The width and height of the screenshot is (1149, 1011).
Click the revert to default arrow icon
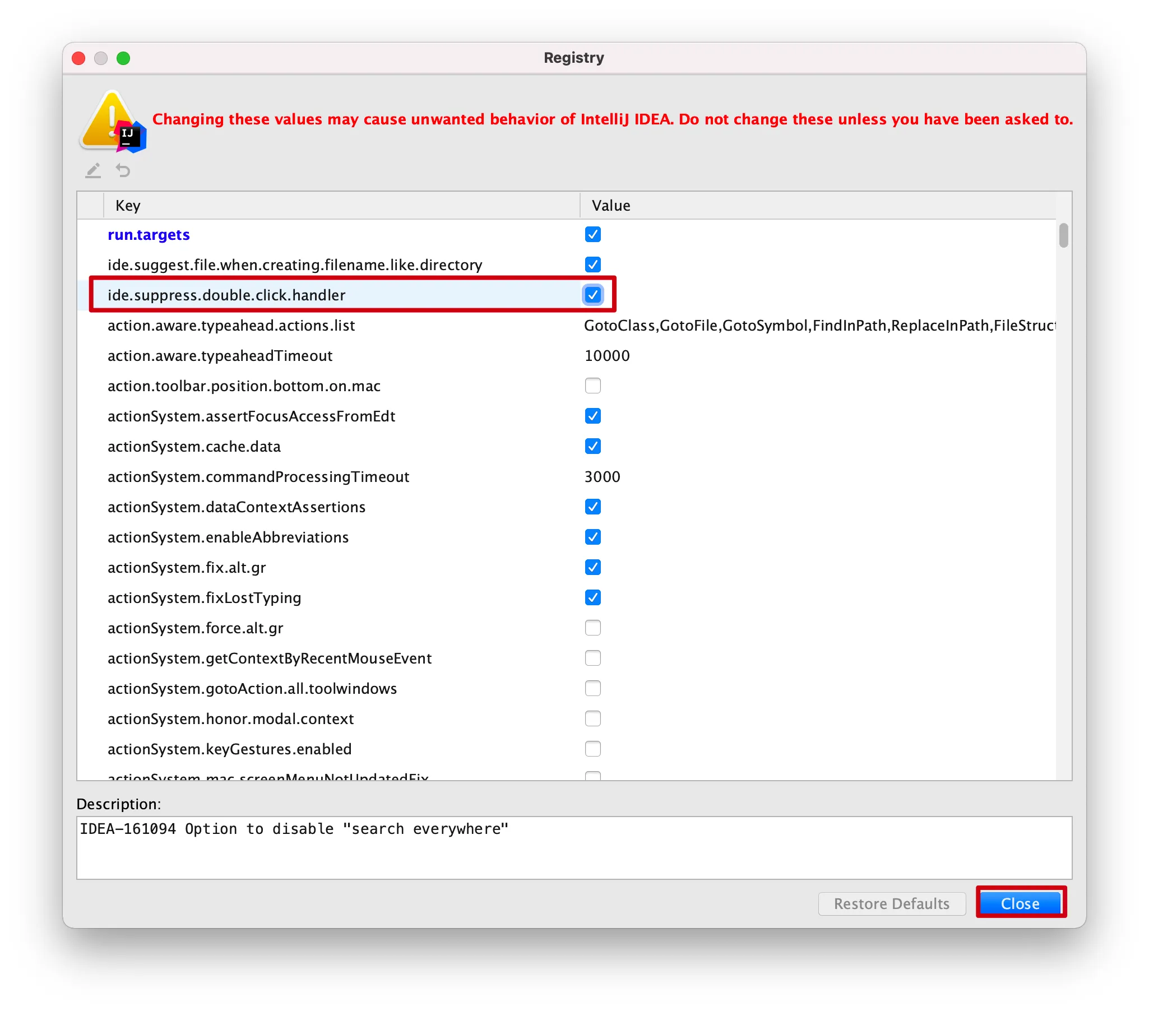click(123, 170)
